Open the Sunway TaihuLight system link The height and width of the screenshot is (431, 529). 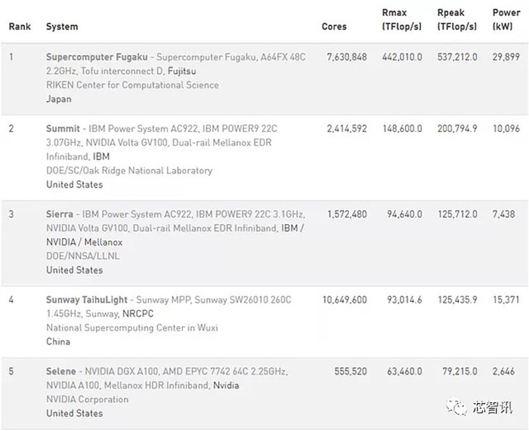click(x=87, y=300)
